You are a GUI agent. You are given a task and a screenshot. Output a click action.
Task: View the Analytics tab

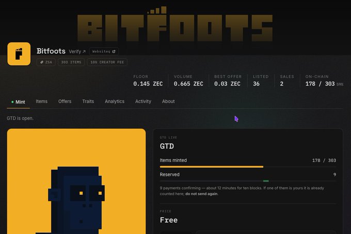[115, 102]
